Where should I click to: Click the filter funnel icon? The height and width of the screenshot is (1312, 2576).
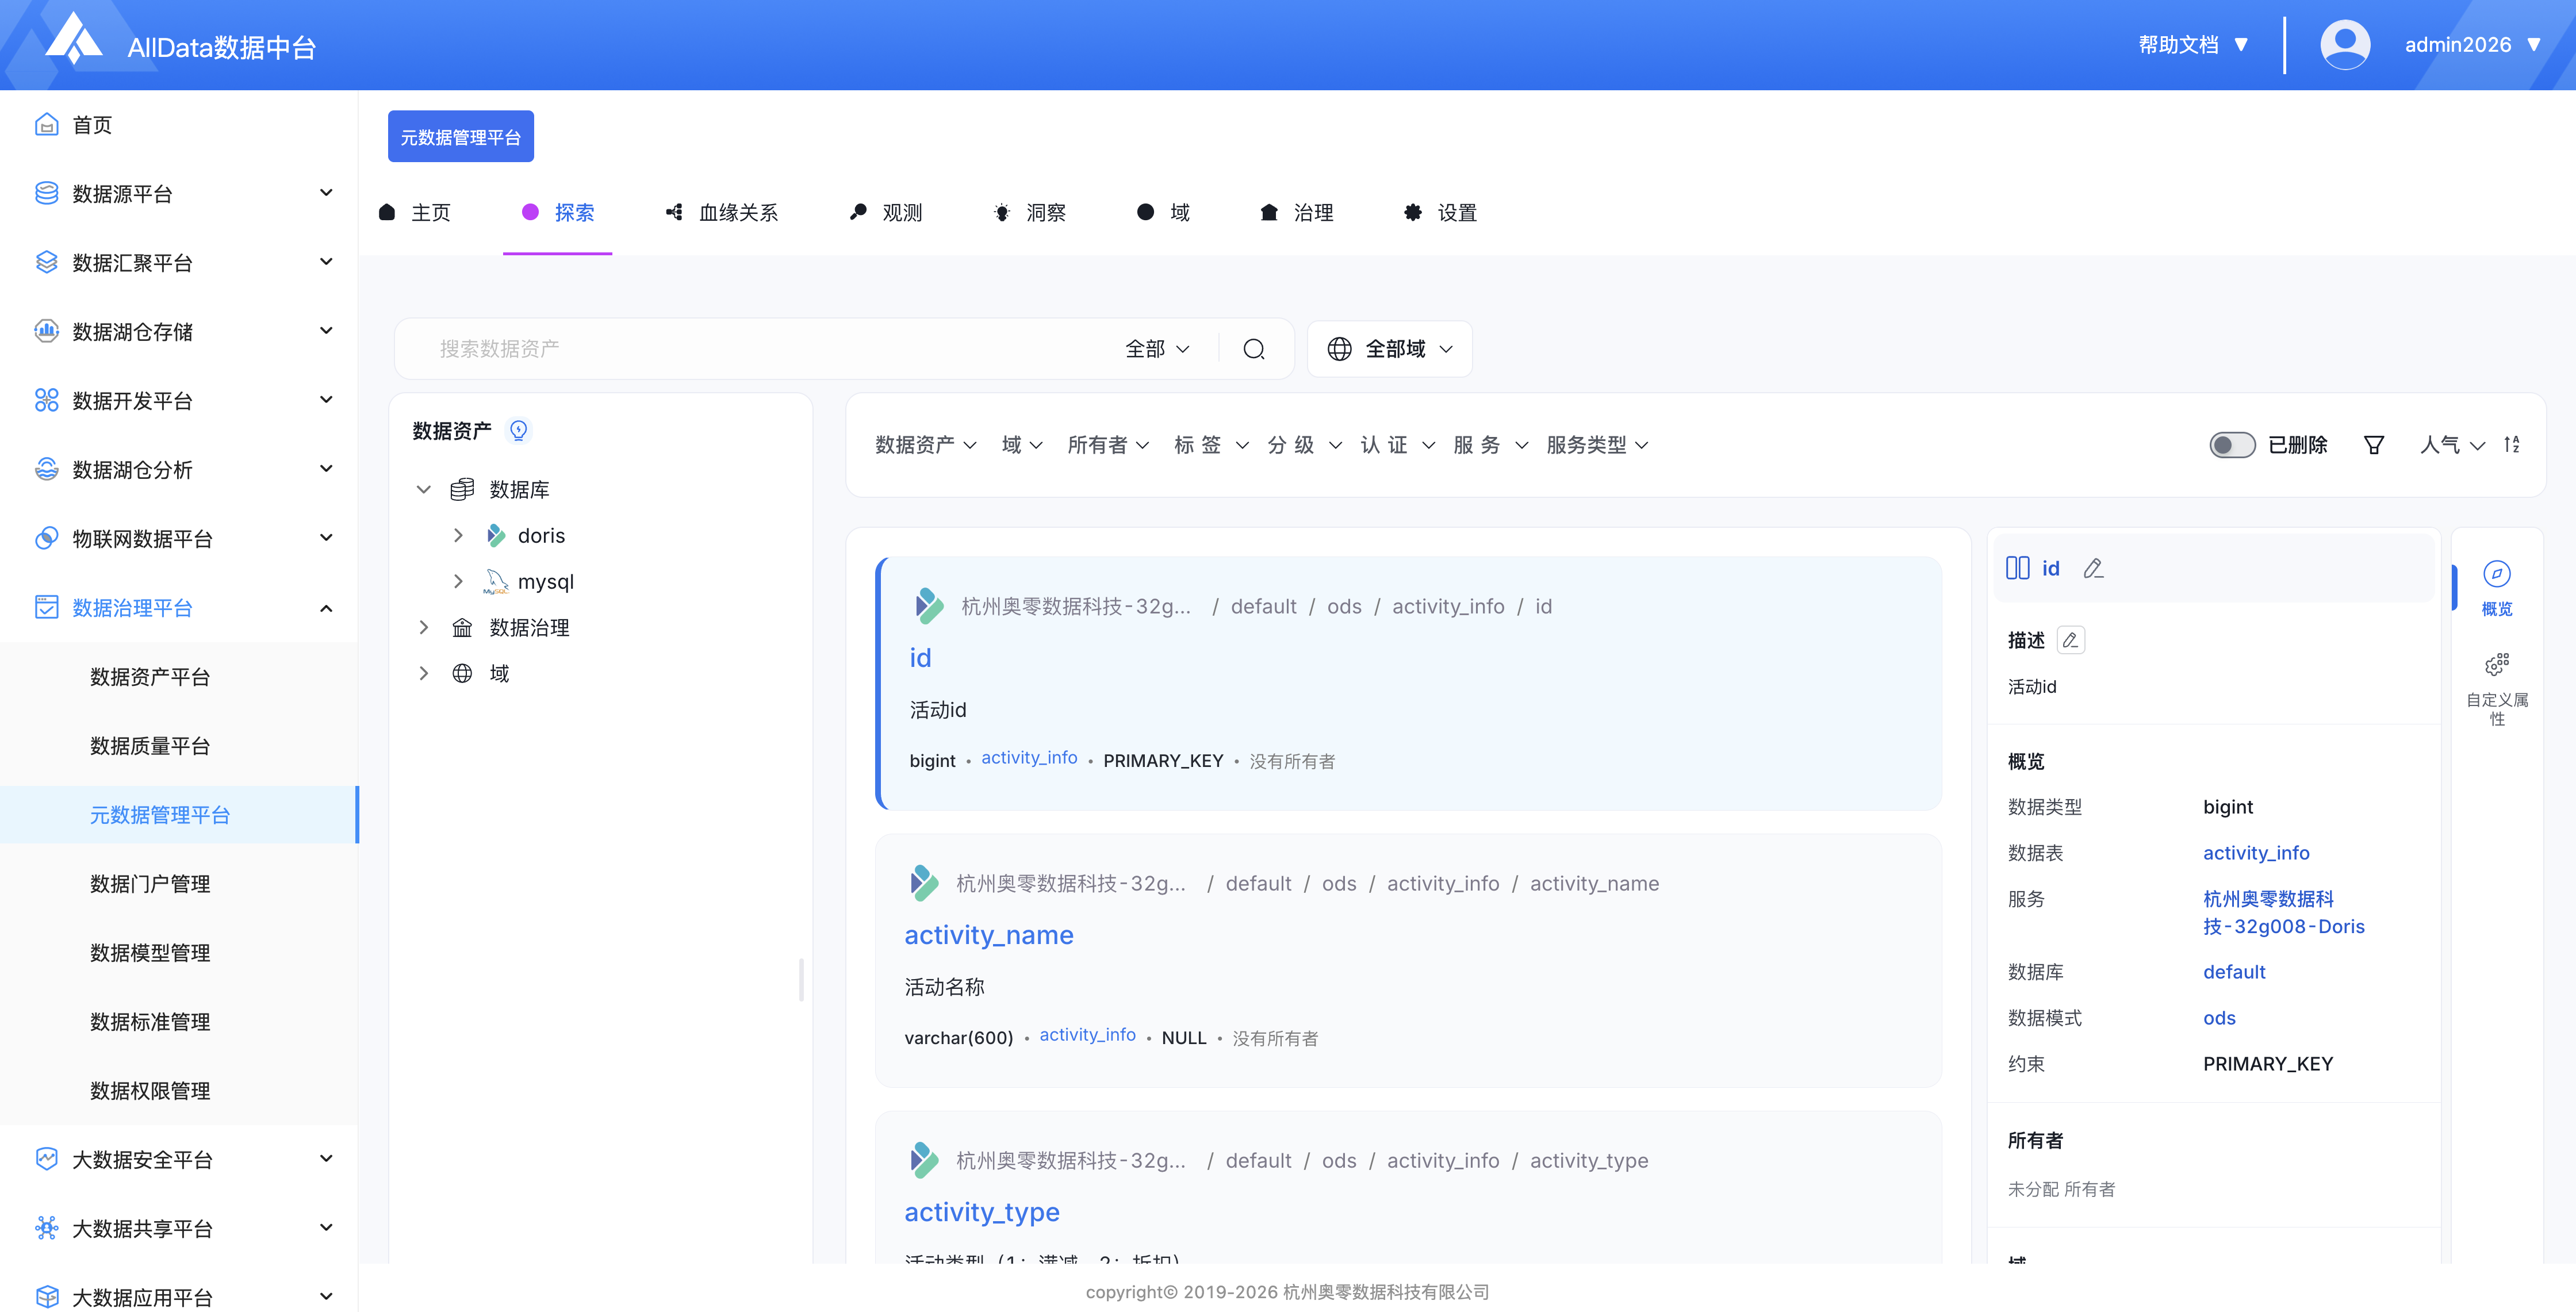pyautogui.click(x=2374, y=445)
